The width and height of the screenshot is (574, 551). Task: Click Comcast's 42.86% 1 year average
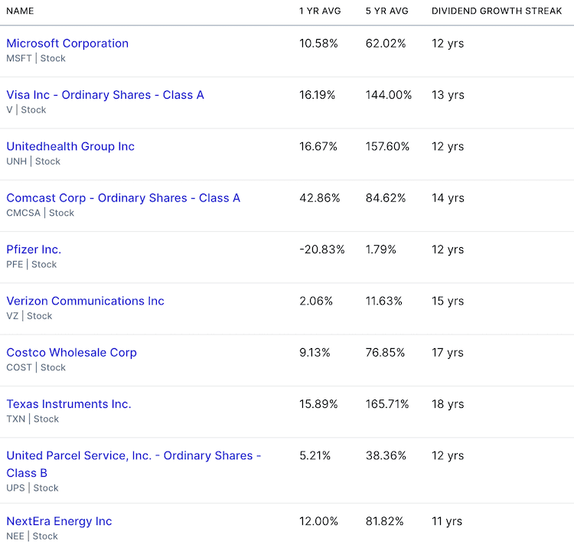point(320,198)
